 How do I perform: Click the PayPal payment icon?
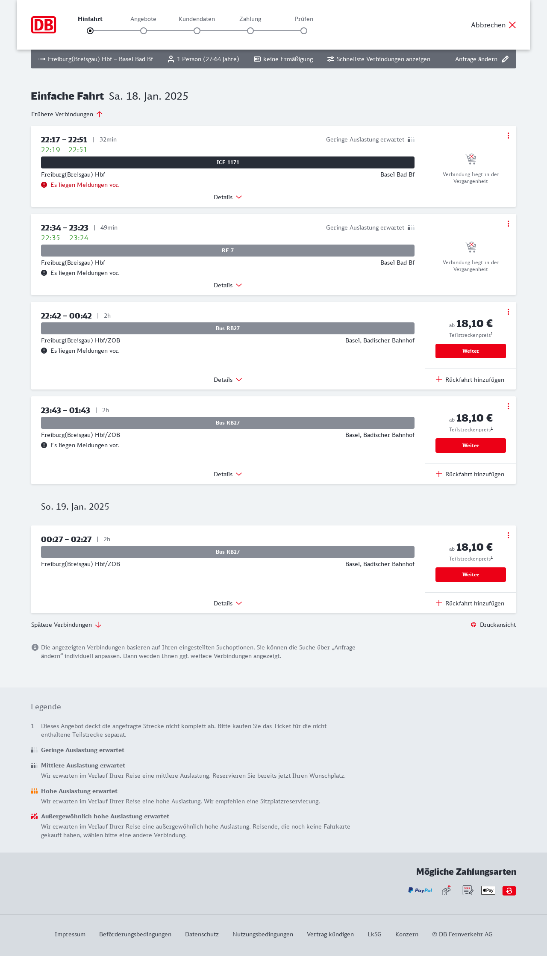420,890
